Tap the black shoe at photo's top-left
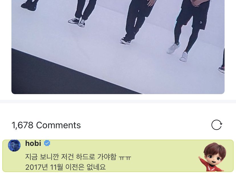 point(29,6)
